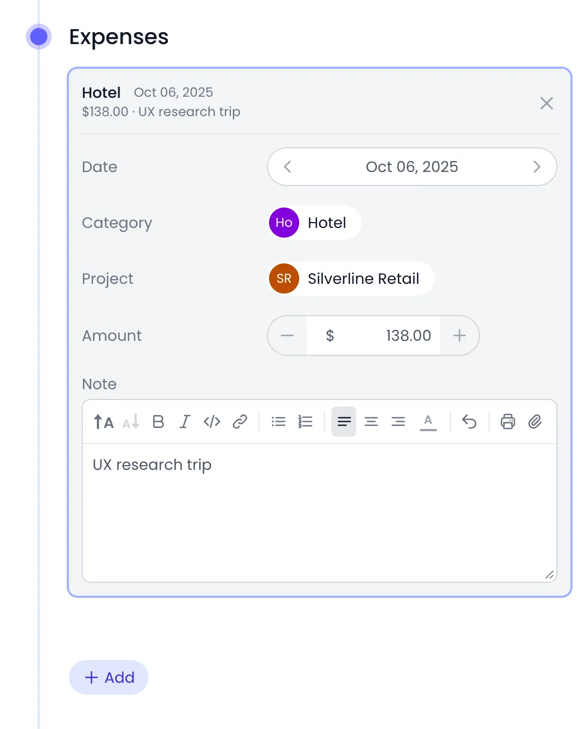The width and height of the screenshot is (579, 729).
Task: Click the Hotel expense header title
Action: coord(101,92)
